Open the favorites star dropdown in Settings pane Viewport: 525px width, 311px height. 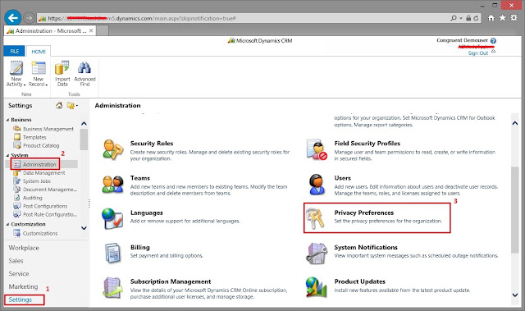coord(72,106)
